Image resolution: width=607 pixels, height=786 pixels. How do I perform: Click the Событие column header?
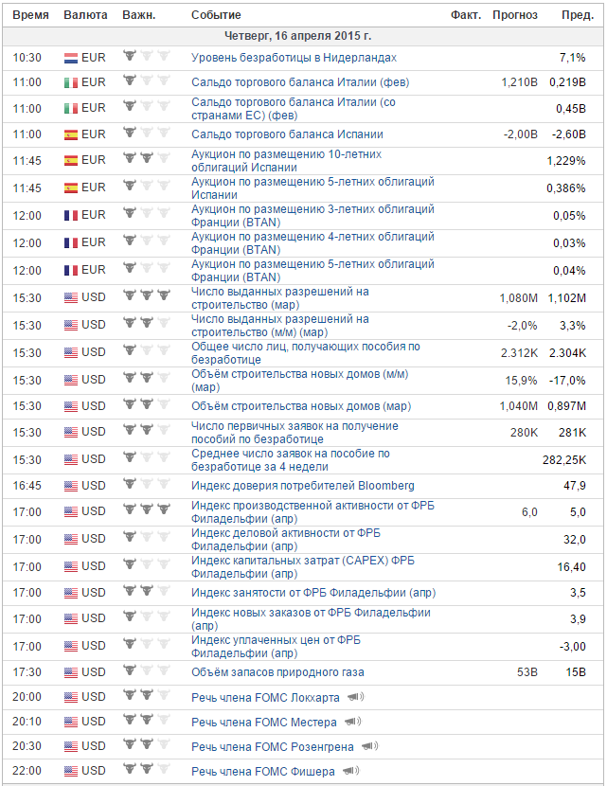216,15
